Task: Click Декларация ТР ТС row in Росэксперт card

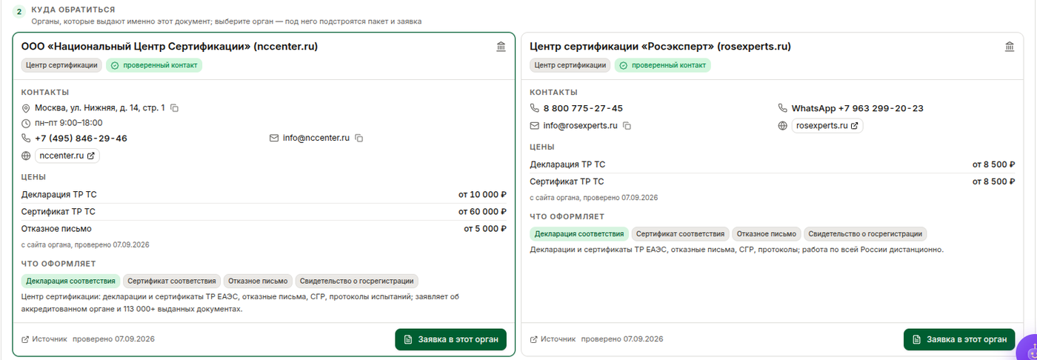Action: pyautogui.click(x=773, y=164)
